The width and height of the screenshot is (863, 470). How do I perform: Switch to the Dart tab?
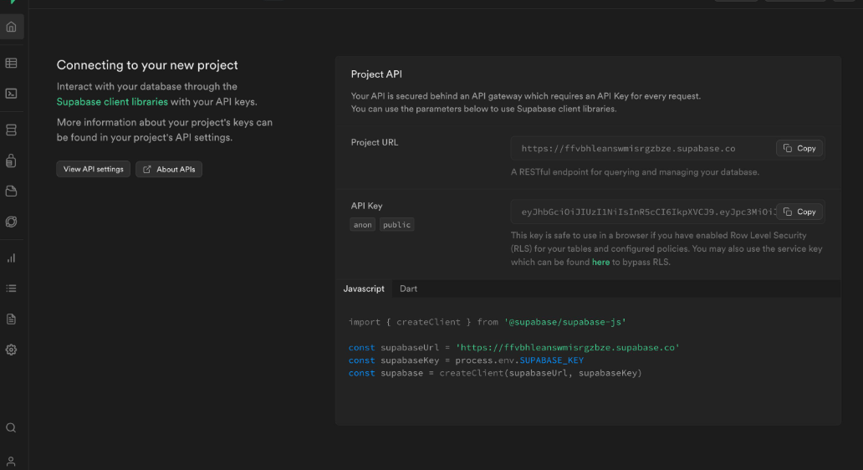(408, 289)
